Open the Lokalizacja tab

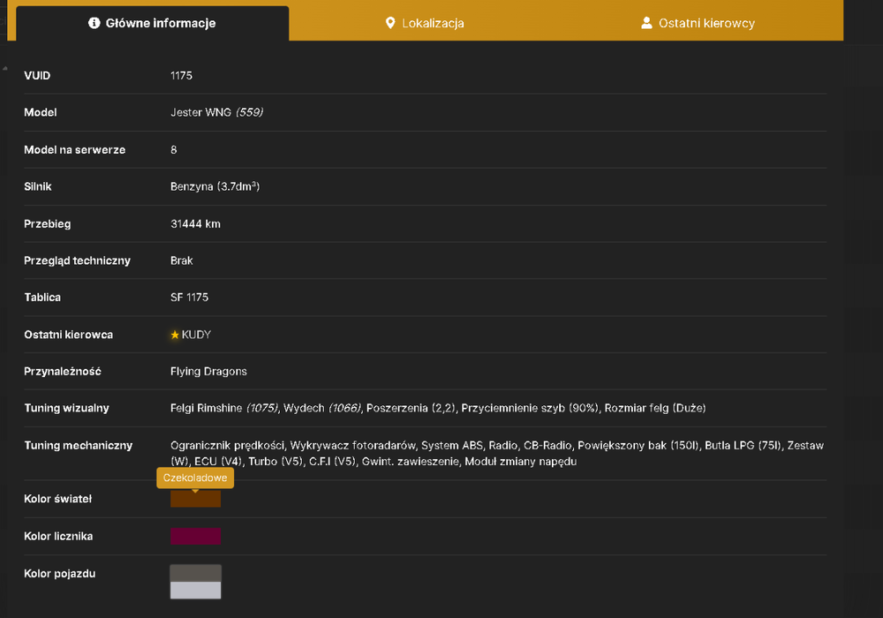click(x=425, y=23)
